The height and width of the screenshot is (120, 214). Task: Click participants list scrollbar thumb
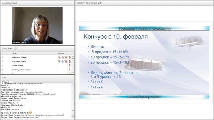pyautogui.click(x=73, y=58)
